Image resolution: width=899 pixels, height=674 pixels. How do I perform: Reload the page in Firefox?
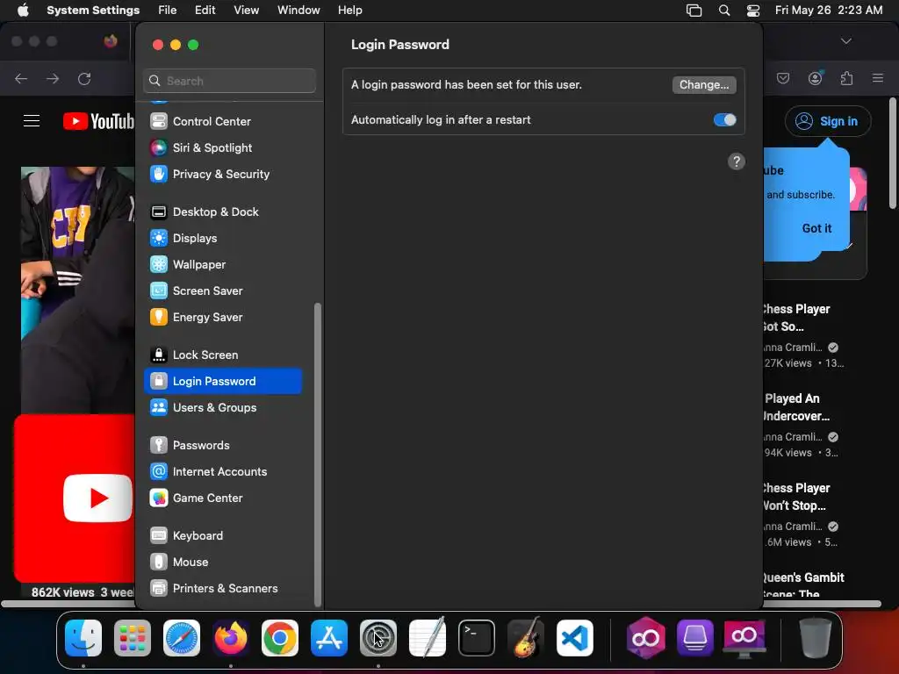pyautogui.click(x=84, y=78)
